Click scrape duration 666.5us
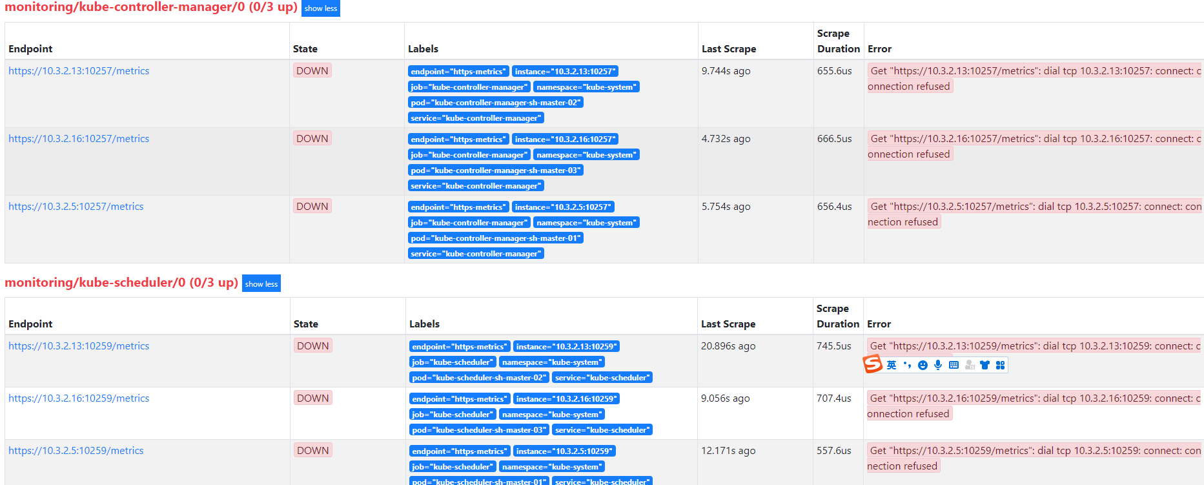Viewport: 1204px width, 485px height. click(x=835, y=139)
